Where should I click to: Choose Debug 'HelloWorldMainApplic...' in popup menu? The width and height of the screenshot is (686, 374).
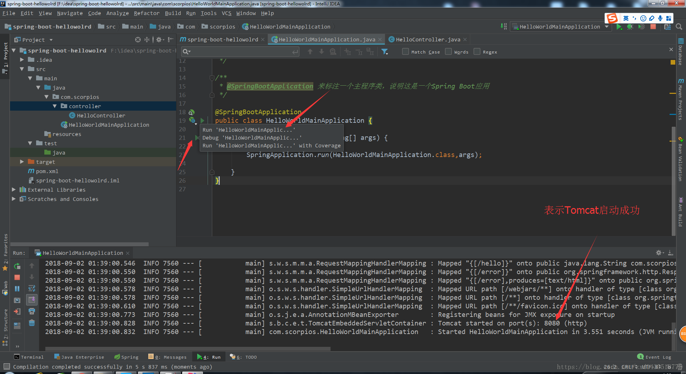tap(252, 138)
